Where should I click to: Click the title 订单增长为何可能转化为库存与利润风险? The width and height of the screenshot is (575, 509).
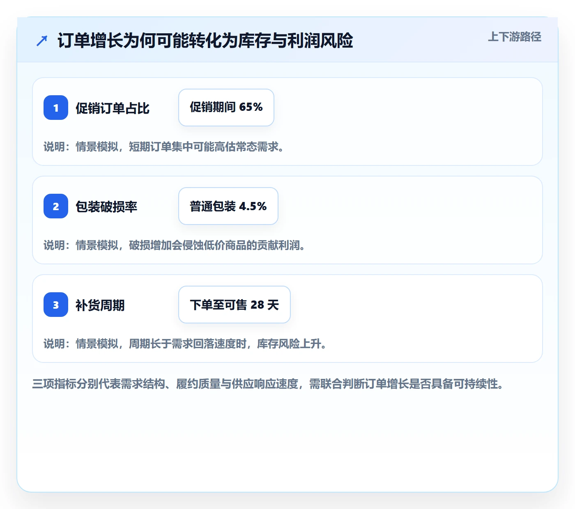(x=205, y=41)
